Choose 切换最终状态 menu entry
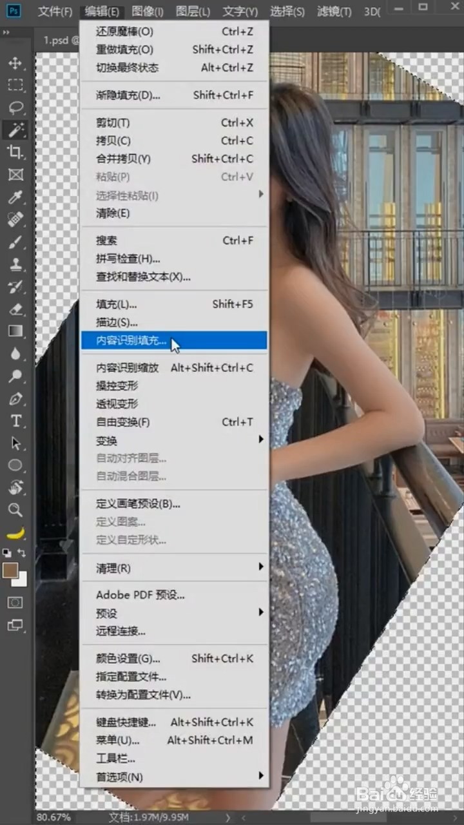 click(x=174, y=68)
